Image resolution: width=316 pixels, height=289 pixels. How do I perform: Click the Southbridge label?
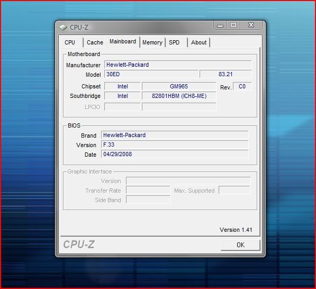click(x=85, y=96)
